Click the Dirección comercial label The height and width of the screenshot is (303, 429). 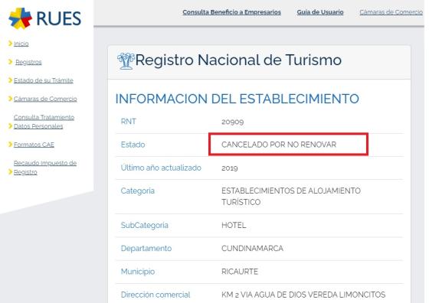[156, 295]
